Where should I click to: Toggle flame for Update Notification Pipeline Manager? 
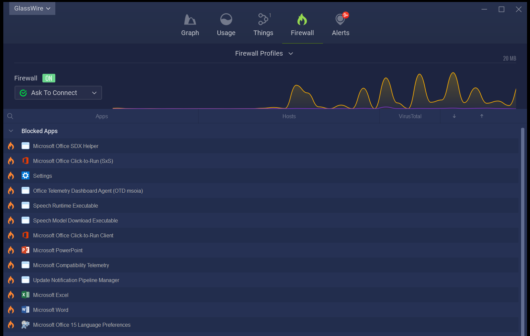11,280
